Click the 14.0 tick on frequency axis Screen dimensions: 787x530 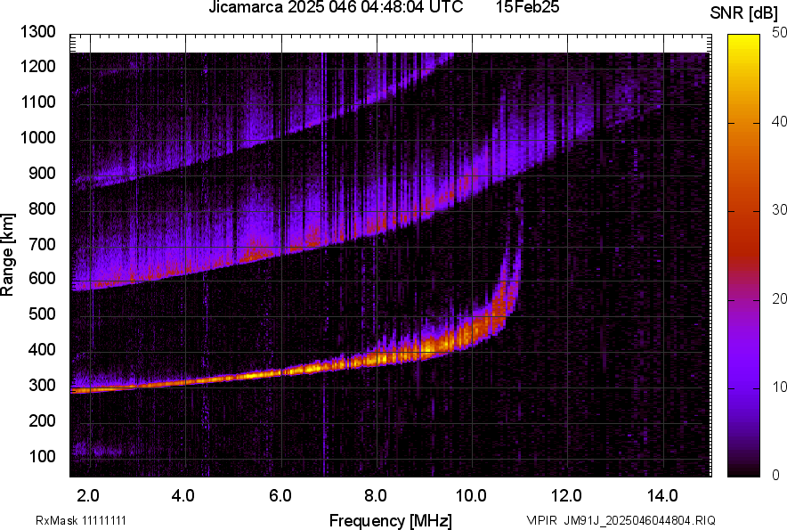(663, 494)
